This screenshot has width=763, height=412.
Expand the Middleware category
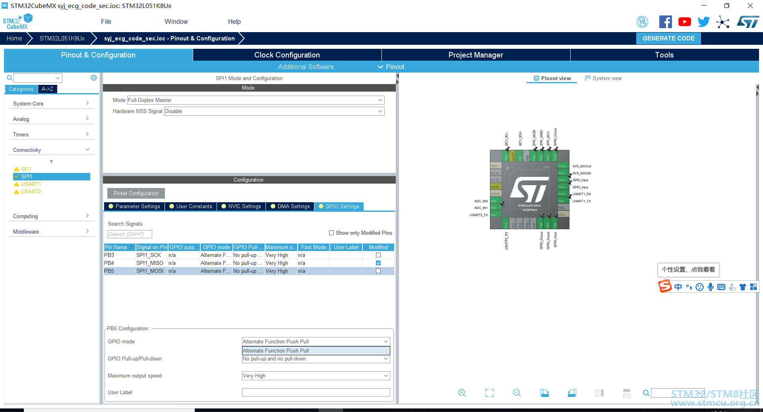point(51,232)
